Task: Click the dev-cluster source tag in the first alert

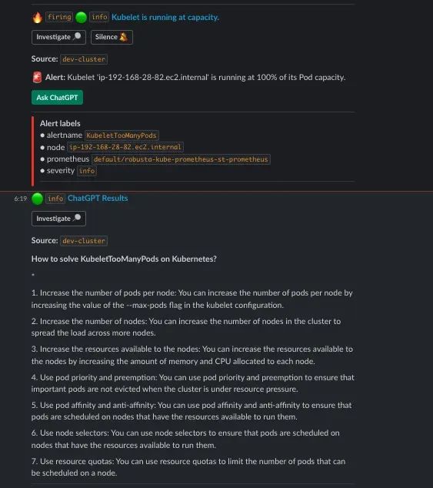Action: tap(84, 59)
